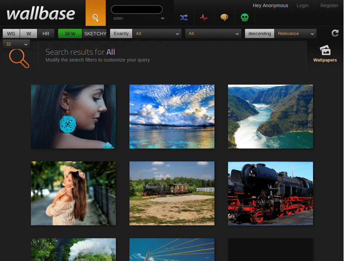The height and width of the screenshot is (261, 348).
Task: Open the black steam locomotive wallpaper thumbnail
Action: 270,193
